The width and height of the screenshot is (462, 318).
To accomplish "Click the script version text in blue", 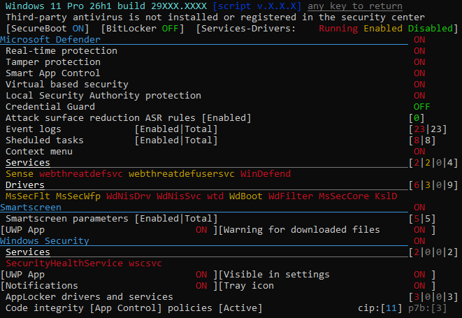I will pyautogui.click(x=257, y=6).
